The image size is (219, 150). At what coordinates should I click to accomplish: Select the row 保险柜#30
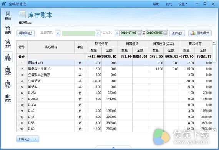click(114, 63)
